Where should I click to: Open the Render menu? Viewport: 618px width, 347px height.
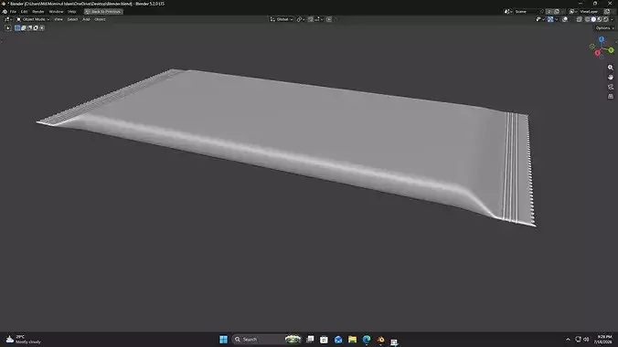tap(38, 12)
